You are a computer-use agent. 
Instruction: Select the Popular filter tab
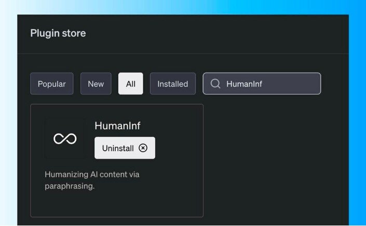[51, 84]
